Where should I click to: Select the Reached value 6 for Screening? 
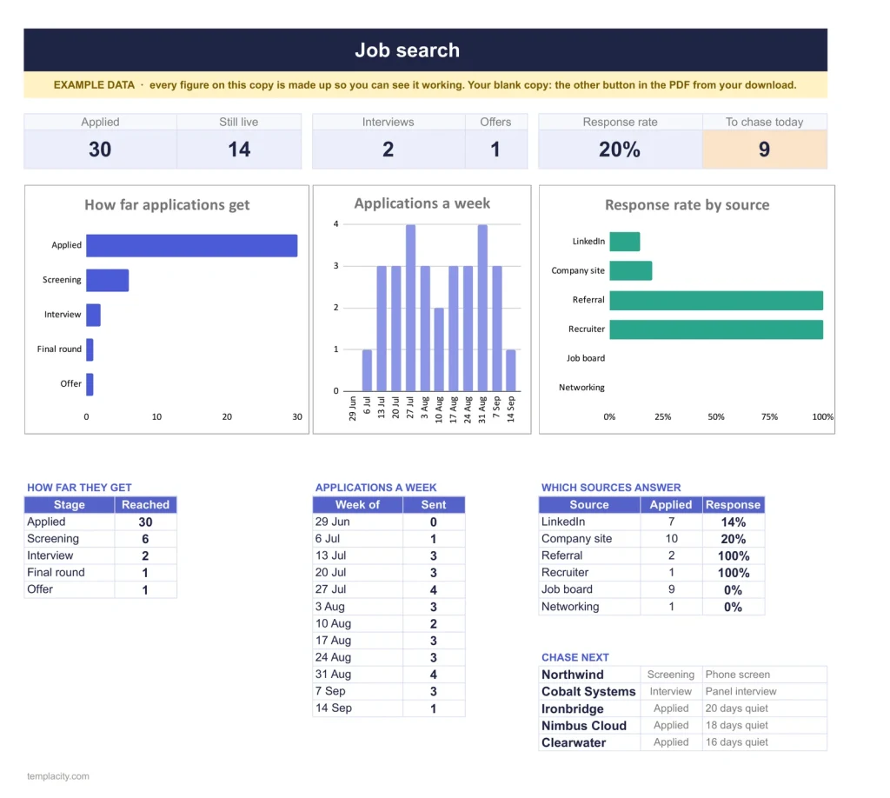tap(145, 539)
